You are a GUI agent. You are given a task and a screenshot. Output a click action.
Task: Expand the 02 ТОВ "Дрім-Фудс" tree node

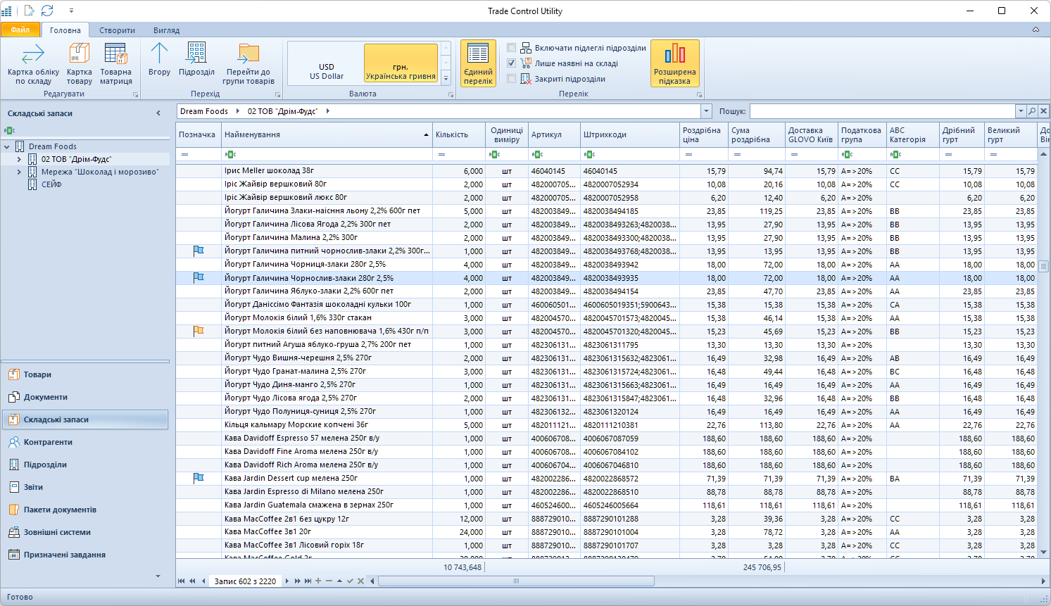coord(19,160)
